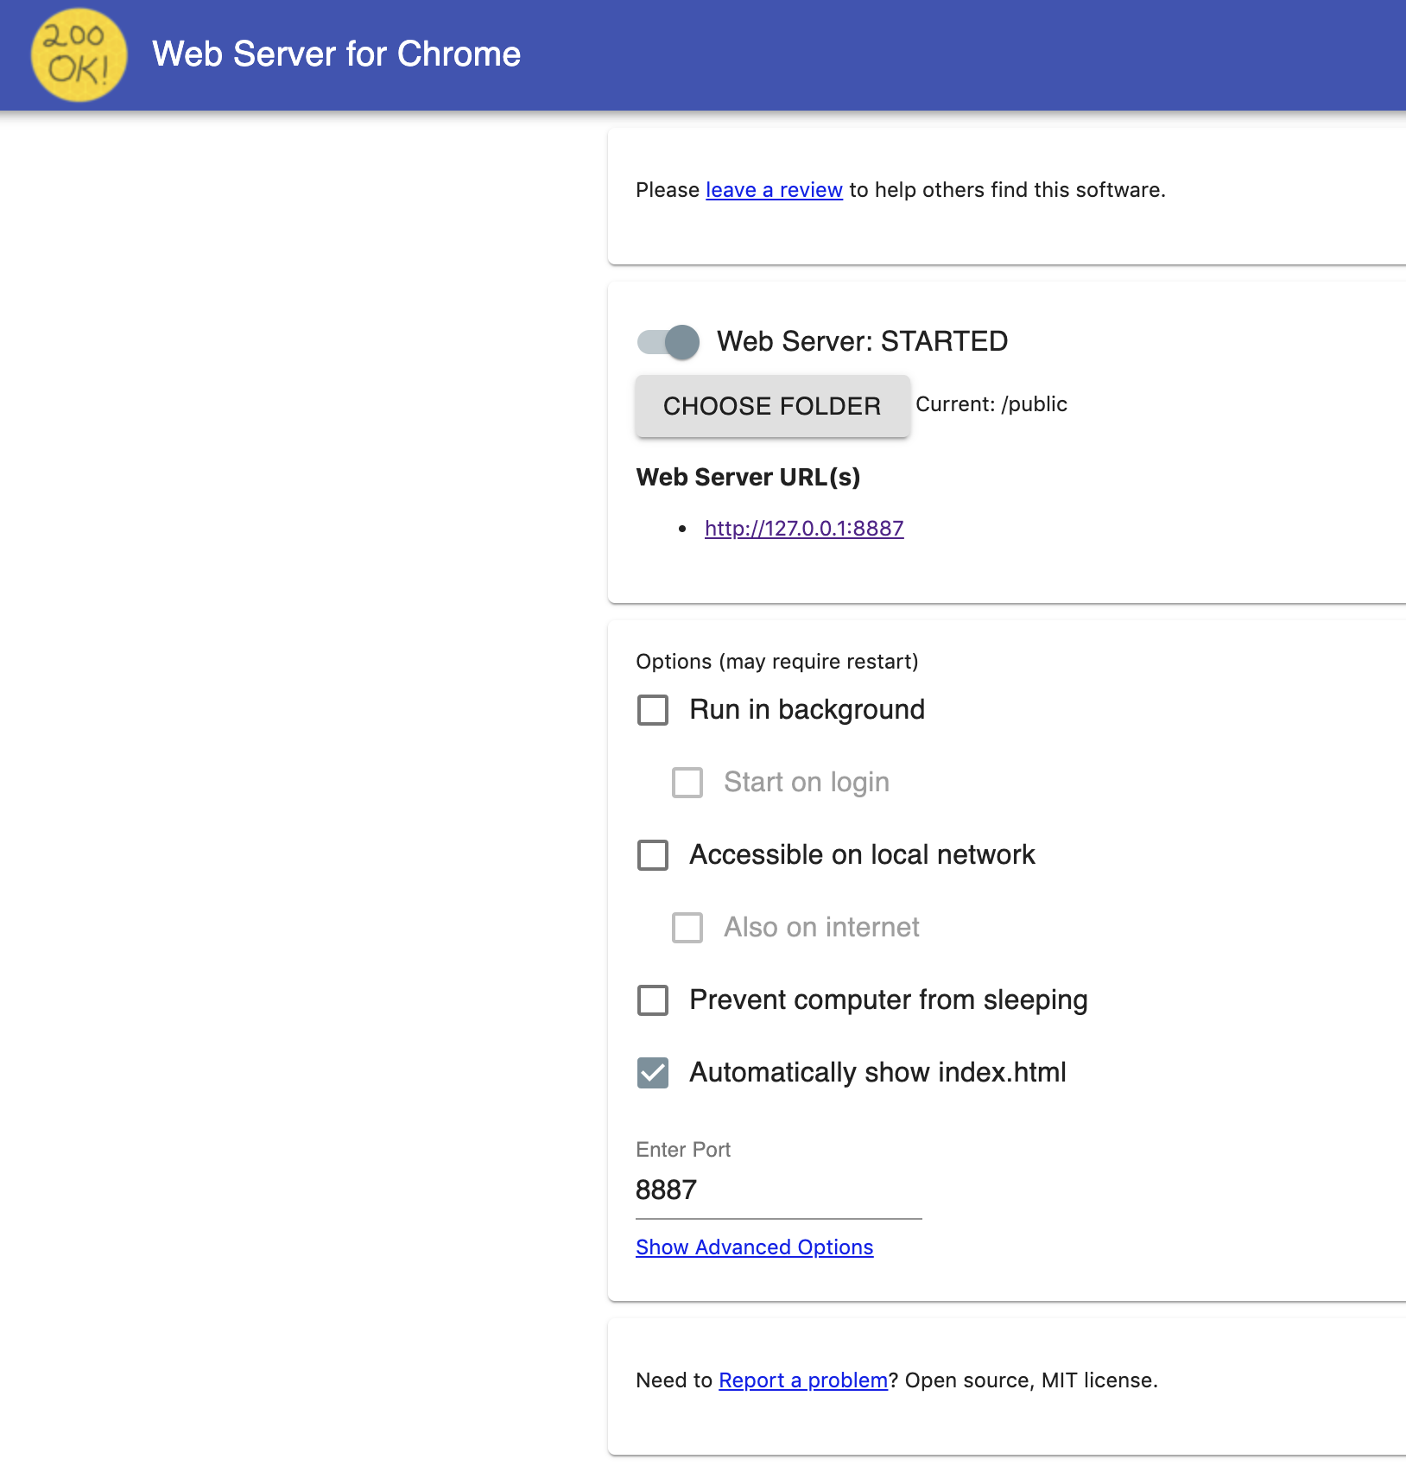Focus the Enter Port input field
1406x1472 pixels.
click(779, 1190)
